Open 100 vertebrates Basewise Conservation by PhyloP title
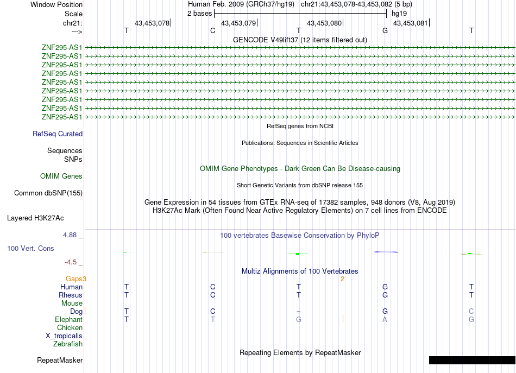Image resolution: width=516 pixels, height=373 pixels. coord(300,236)
